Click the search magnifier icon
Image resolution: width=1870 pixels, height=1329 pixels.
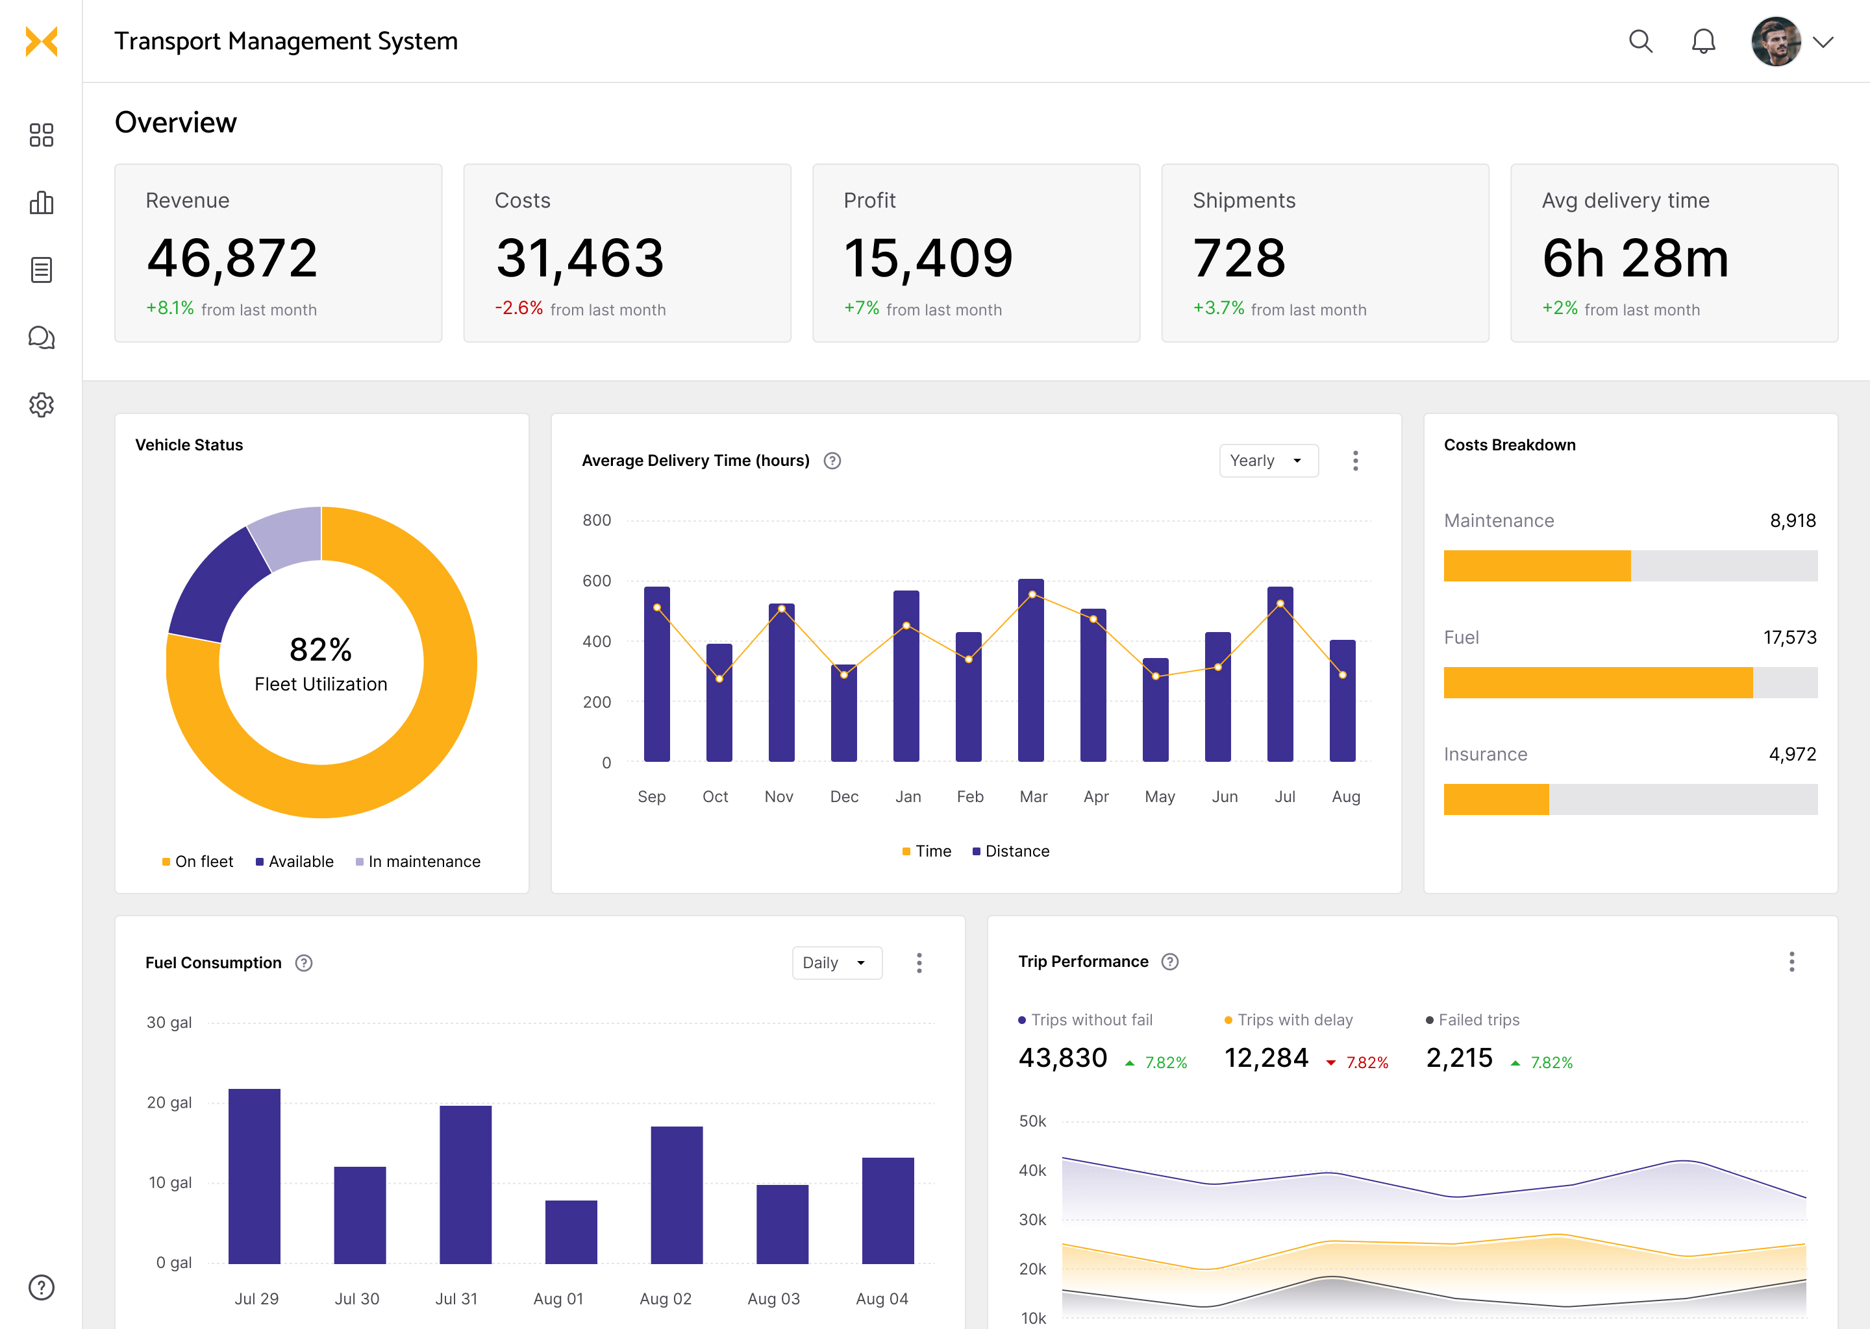point(1640,41)
